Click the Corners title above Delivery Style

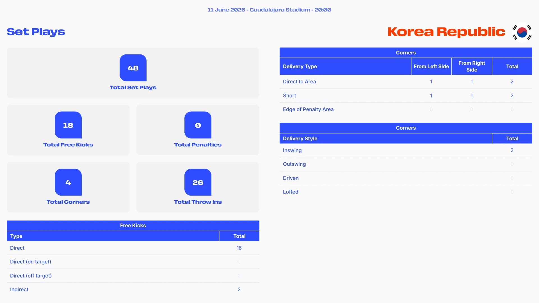[406, 128]
